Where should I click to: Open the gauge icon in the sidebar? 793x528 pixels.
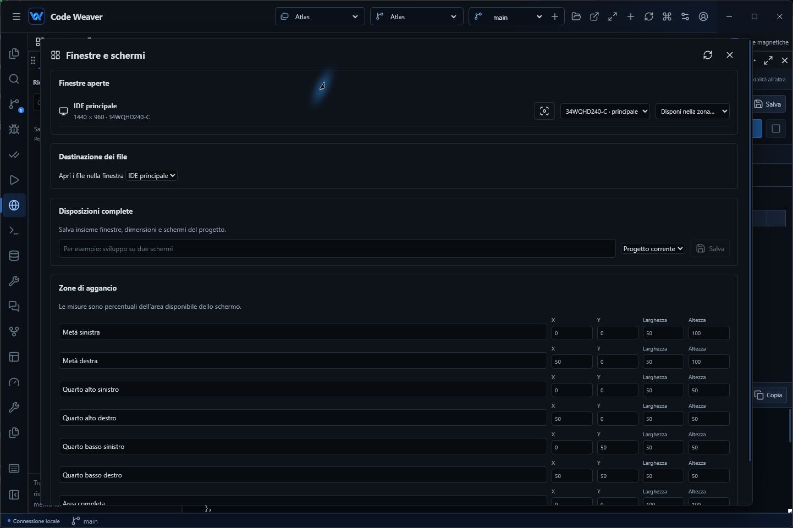(14, 382)
